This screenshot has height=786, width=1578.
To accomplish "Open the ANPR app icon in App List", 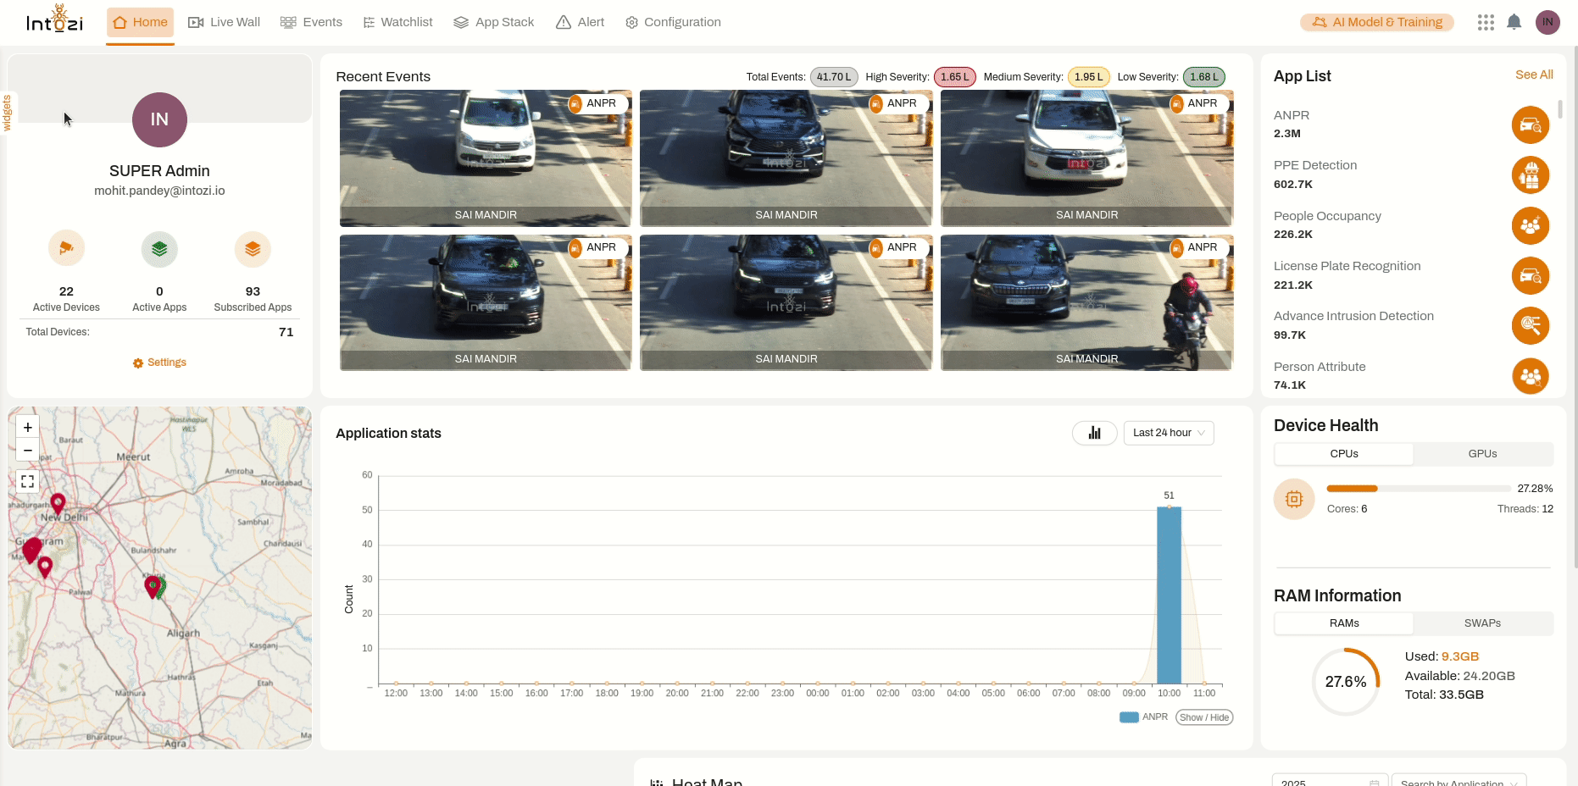I will point(1531,125).
